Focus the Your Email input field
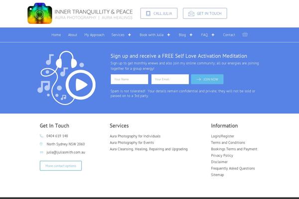The height and width of the screenshot is (199, 299). [x=170, y=79]
